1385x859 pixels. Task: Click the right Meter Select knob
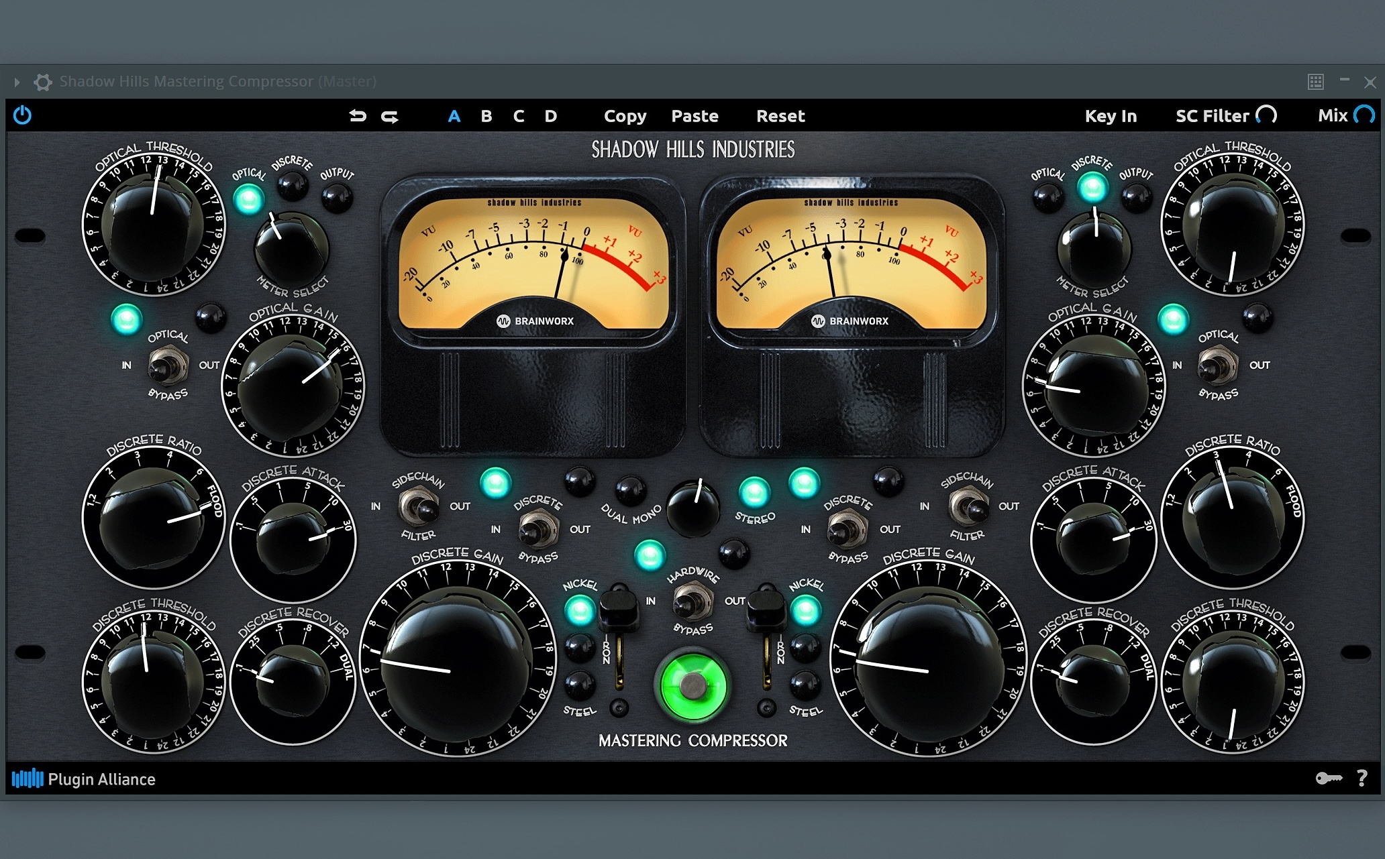coord(1094,248)
